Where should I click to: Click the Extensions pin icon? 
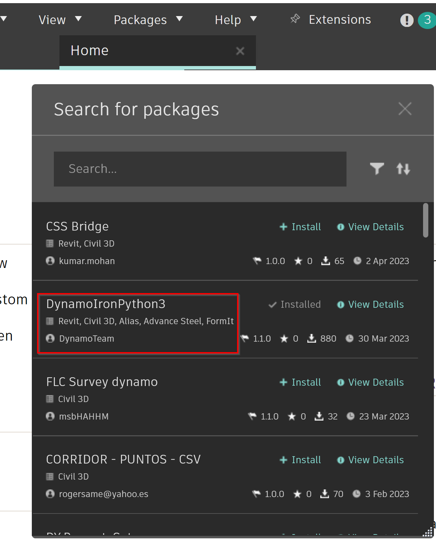tap(295, 19)
